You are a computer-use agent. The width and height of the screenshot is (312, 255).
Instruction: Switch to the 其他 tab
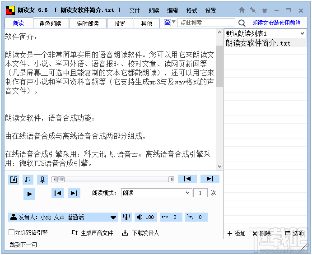point(147,23)
